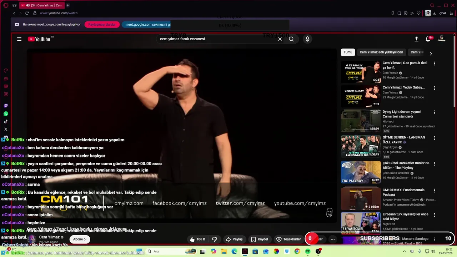Open the Twitch sidebar icon
The height and width of the screenshot is (257, 457).
[x=6, y=106]
